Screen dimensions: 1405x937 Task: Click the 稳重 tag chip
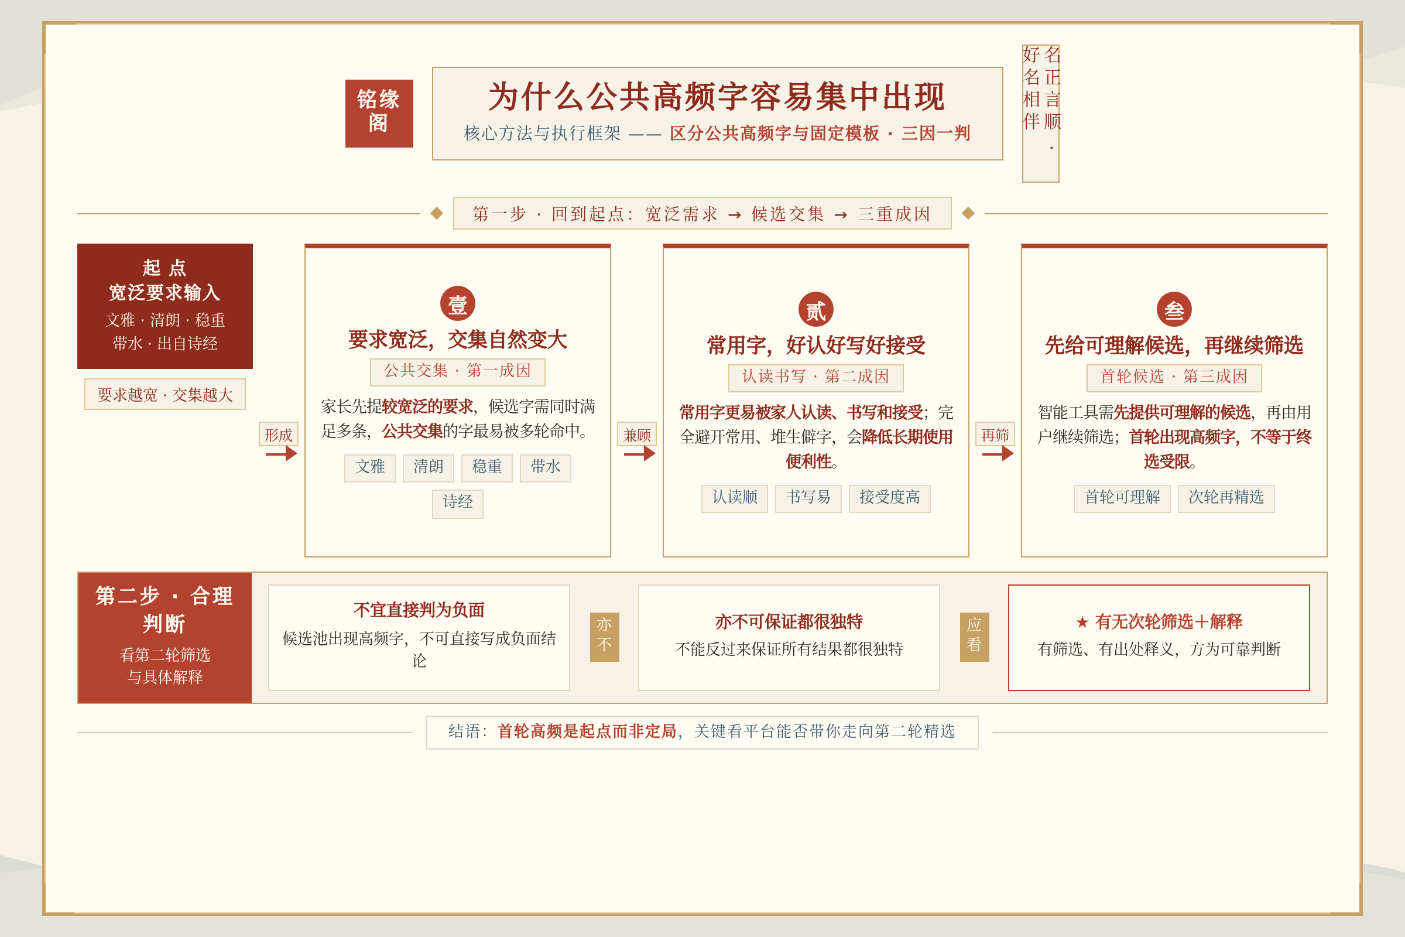point(487,468)
